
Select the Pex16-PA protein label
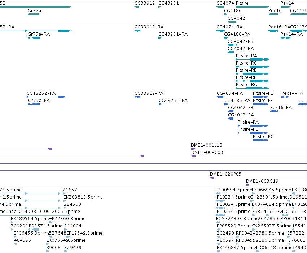point(281,108)
